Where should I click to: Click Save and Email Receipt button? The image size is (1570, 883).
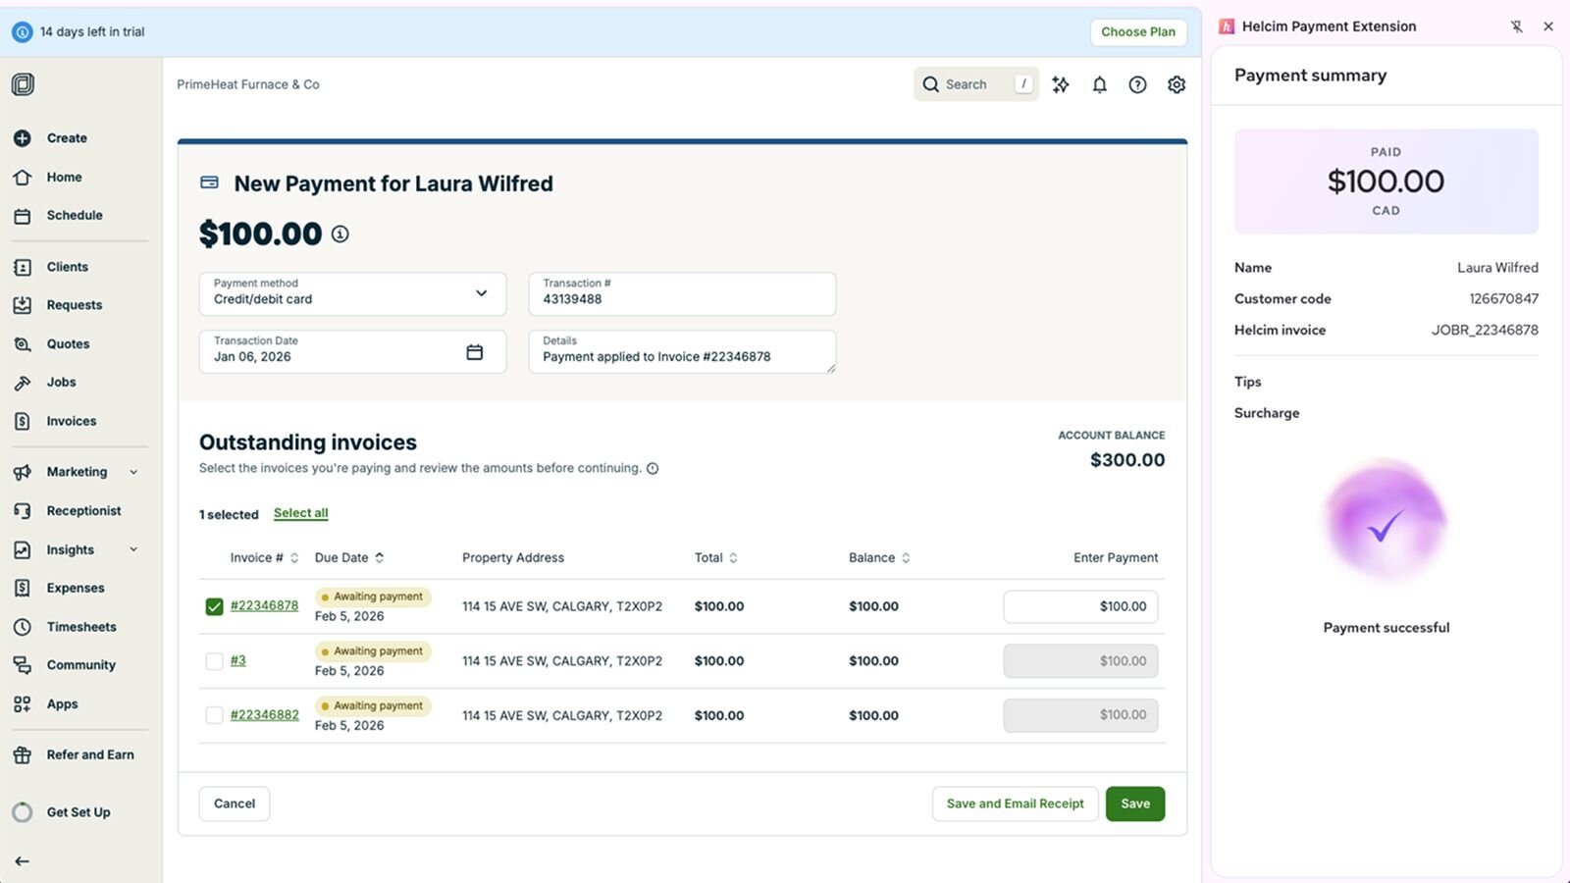click(x=1015, y=804)
